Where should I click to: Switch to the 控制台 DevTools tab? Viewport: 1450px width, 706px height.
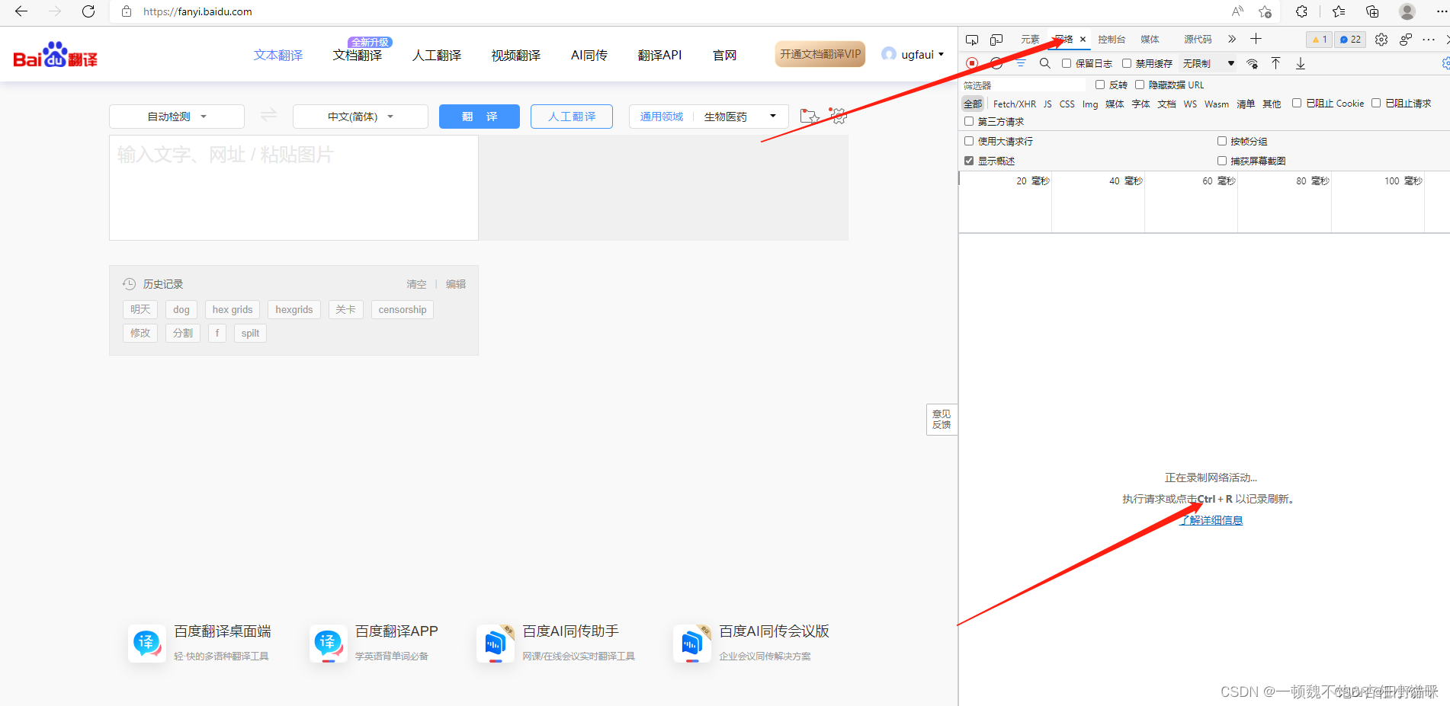[1112, 39]
